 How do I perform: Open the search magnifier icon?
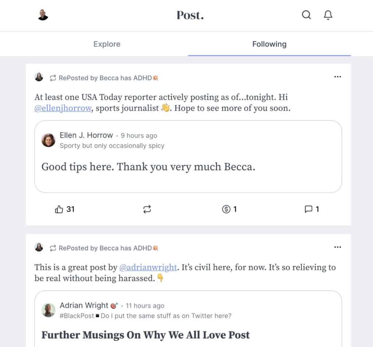tap(306, 15)
